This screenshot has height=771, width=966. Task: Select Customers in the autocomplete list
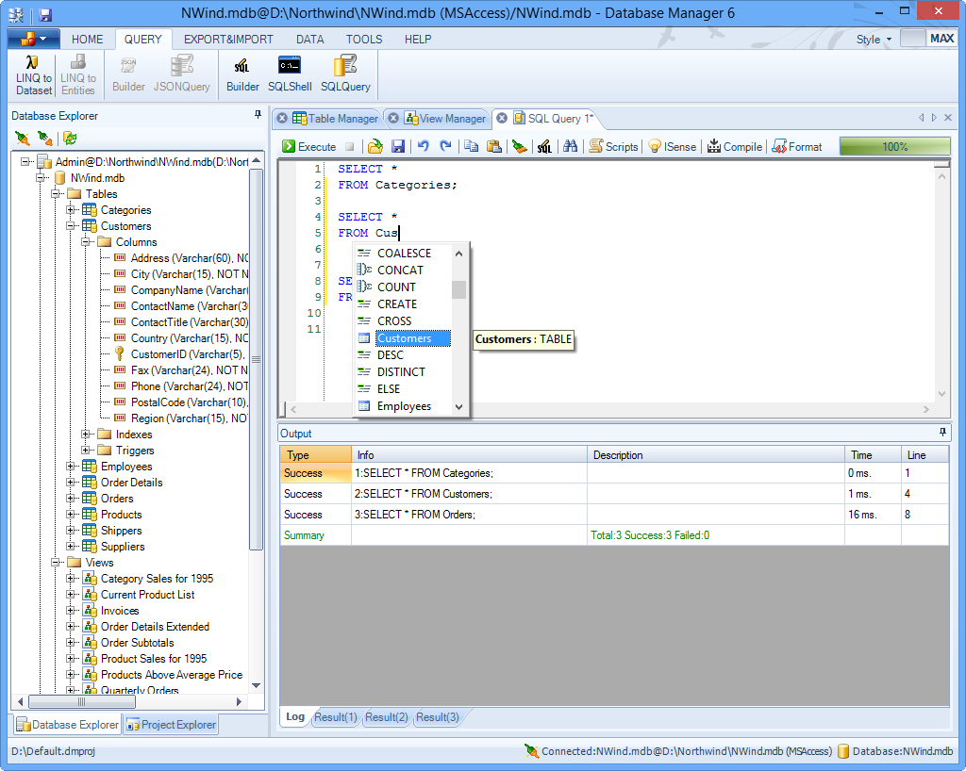tap(404, 338)
